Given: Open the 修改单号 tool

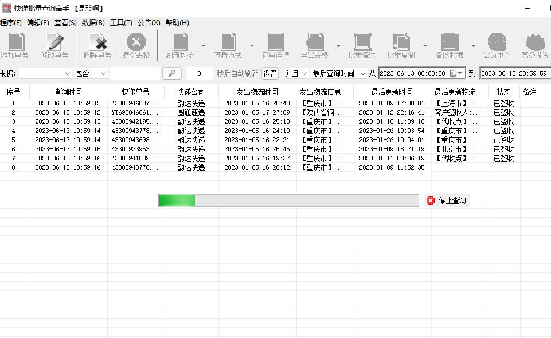Looking at the screenshot, I should [x=53, y=45].
